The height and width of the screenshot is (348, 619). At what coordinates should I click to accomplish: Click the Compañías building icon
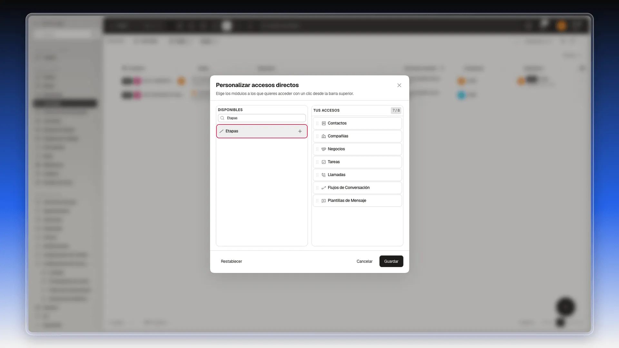324,136
